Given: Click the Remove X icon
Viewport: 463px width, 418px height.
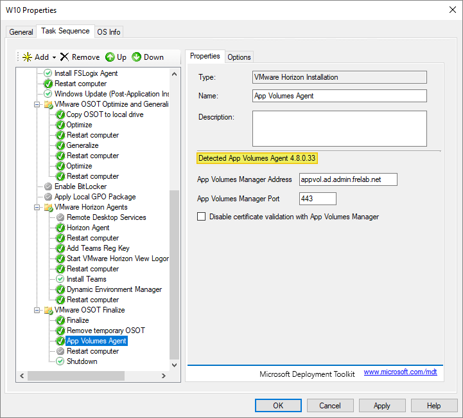Looking at the screenshot, I should 64,57.
